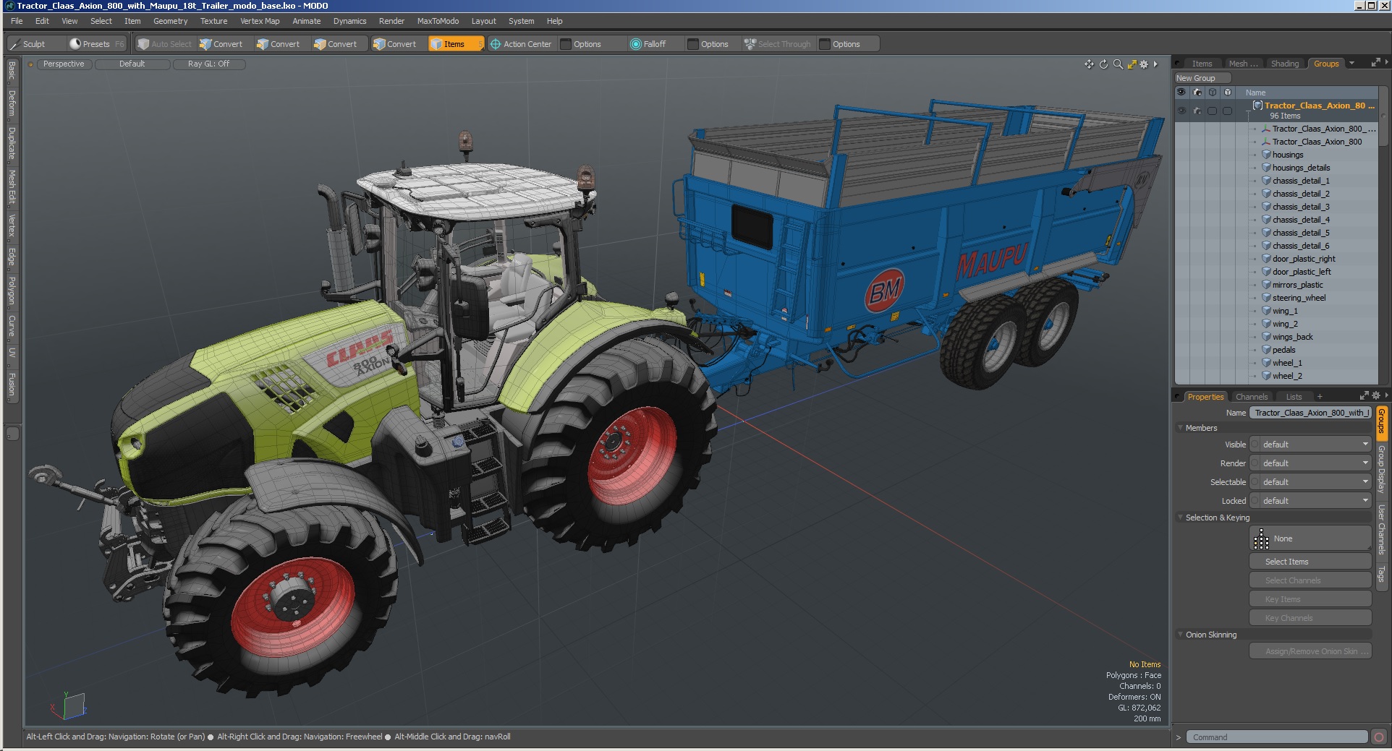Select the door_plastic_left tree item

click(x=1302, y=272)
